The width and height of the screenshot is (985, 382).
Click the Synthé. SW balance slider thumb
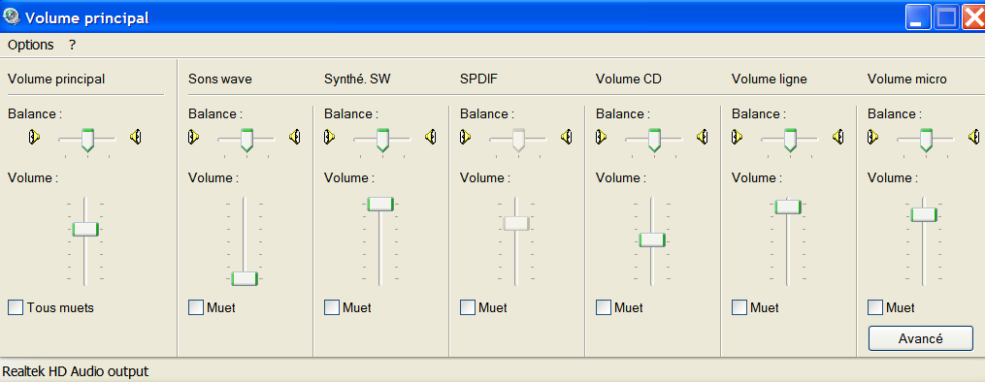(382, 140)
